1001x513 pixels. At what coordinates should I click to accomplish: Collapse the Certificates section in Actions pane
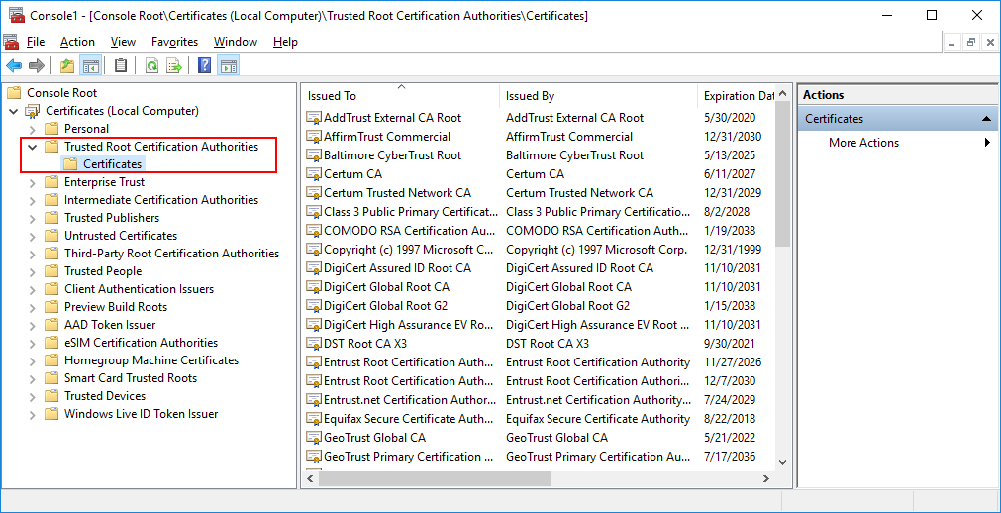click(986, 119)
